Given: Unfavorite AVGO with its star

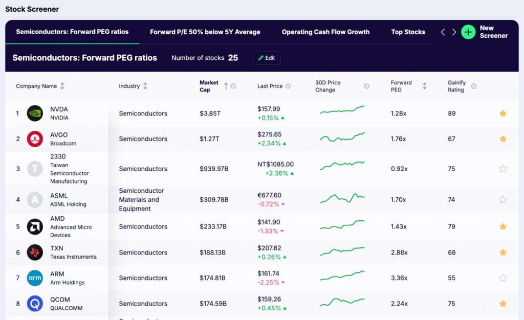Looking at the screenshot, I should (503, 139).
